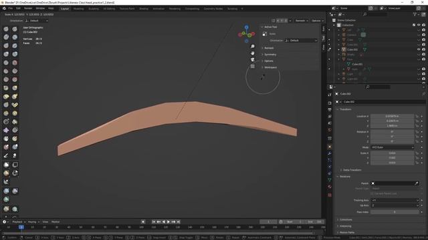The width and height of the screenshot is (428, 240).
Task: Click the outliner filter funnel icon
Action: click(x=415, y=15)
